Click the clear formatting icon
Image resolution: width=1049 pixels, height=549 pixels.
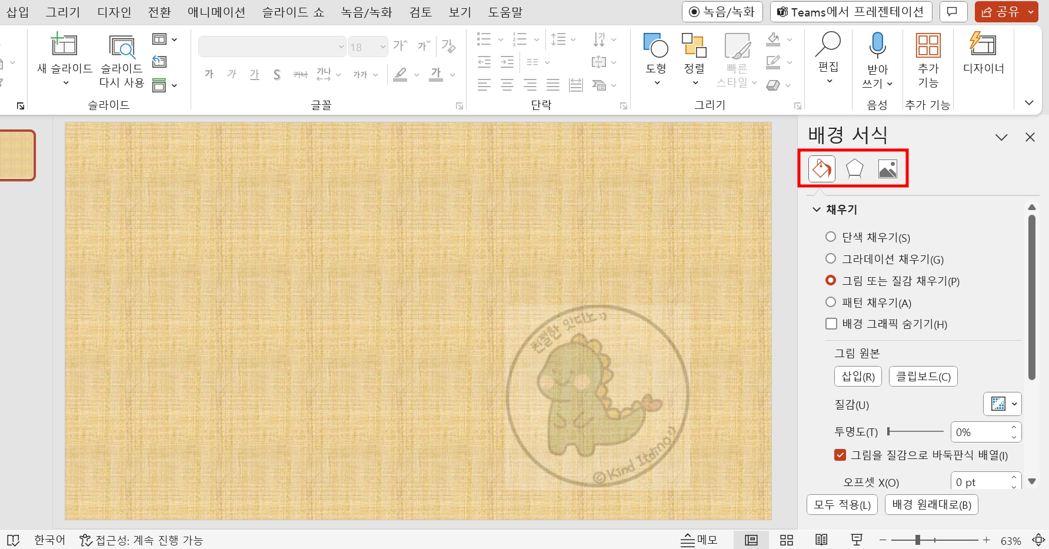click(448, 46)
